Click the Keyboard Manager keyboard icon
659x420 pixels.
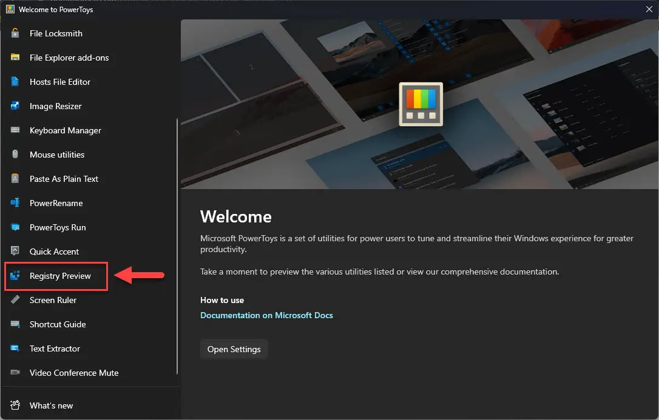[15, 130]
